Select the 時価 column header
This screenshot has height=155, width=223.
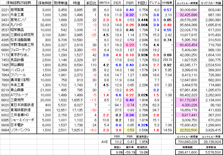[x=77, y=3]
